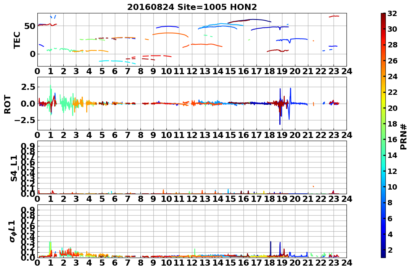Click colorbar tick label 22
Viewport: 411px width, 271px height.
[x=392, y=92]
